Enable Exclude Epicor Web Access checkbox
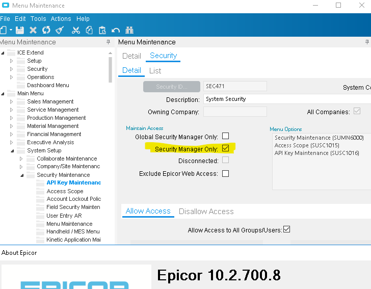371x289 pixels. (x=225, y=173)
